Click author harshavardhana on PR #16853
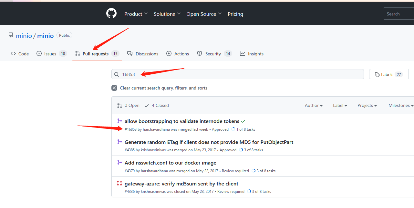Viewport: 414px width, 208px height. point(156,129)
